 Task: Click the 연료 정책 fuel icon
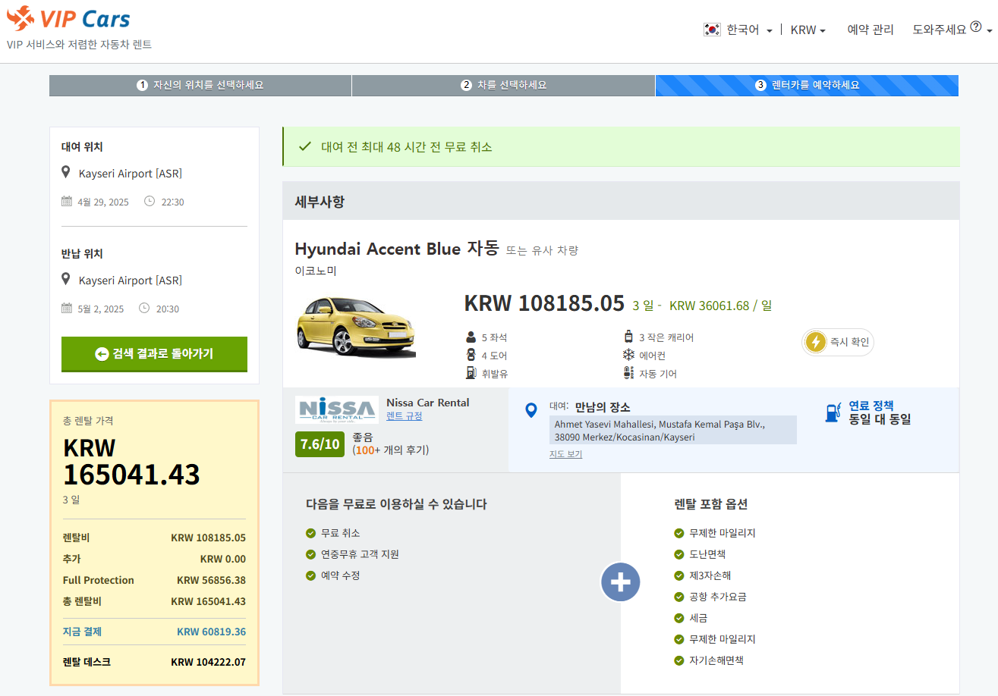833,412
